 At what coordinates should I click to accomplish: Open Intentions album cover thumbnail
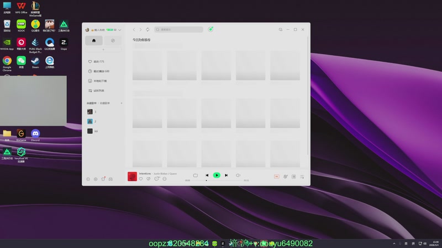132,176
